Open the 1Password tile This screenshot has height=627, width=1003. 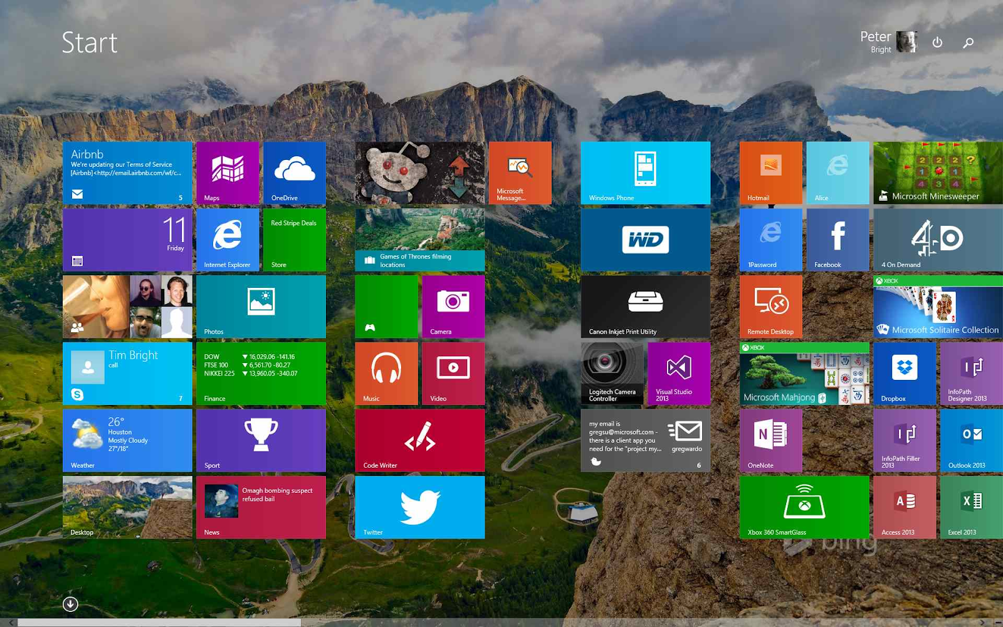pos(771,240)
